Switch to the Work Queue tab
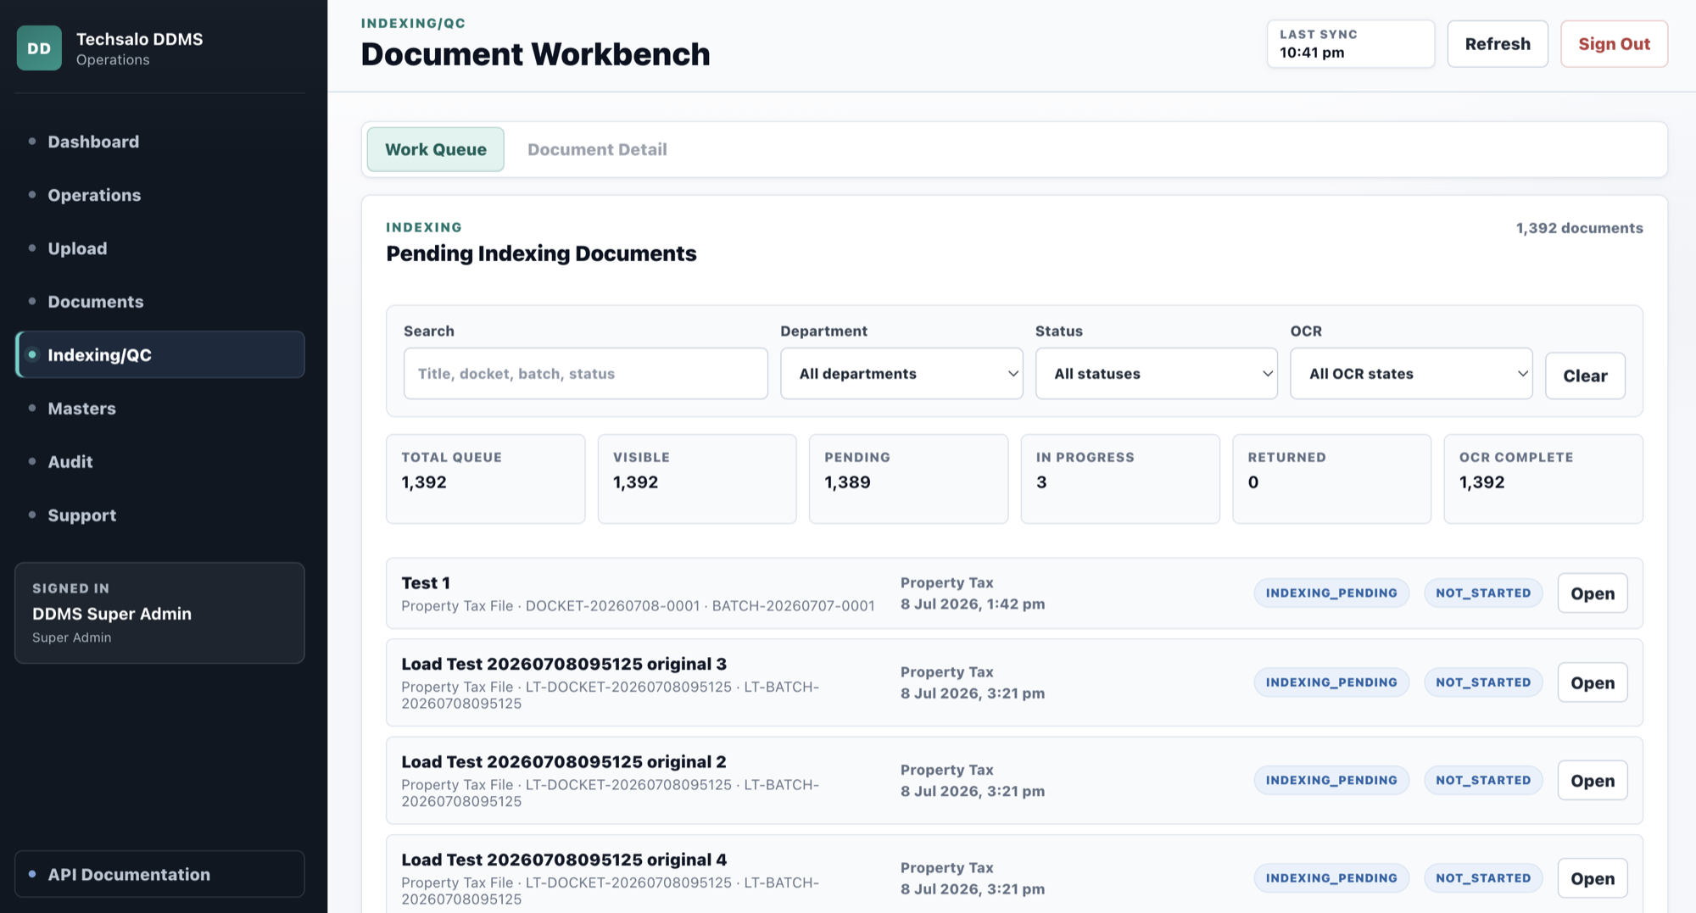The width and height of the screenshot is (1696, 913). (x=436, y=149)
